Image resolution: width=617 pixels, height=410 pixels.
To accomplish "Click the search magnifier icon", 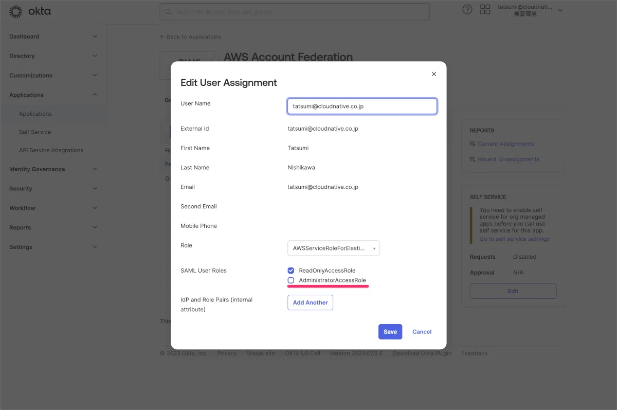I will [x=168, y=11].
